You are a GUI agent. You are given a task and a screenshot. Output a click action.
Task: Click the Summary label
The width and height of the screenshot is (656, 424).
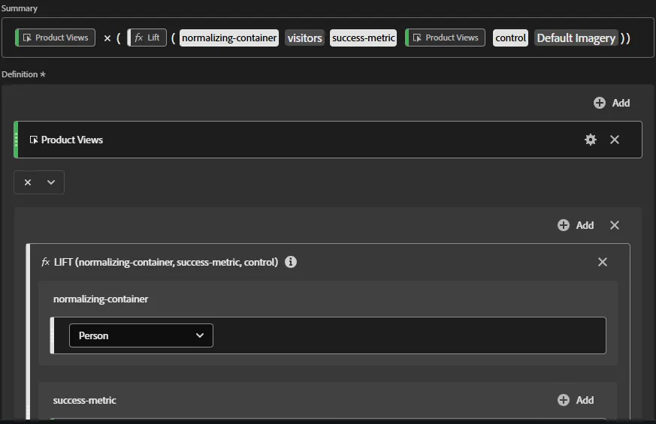coord(20,8)
